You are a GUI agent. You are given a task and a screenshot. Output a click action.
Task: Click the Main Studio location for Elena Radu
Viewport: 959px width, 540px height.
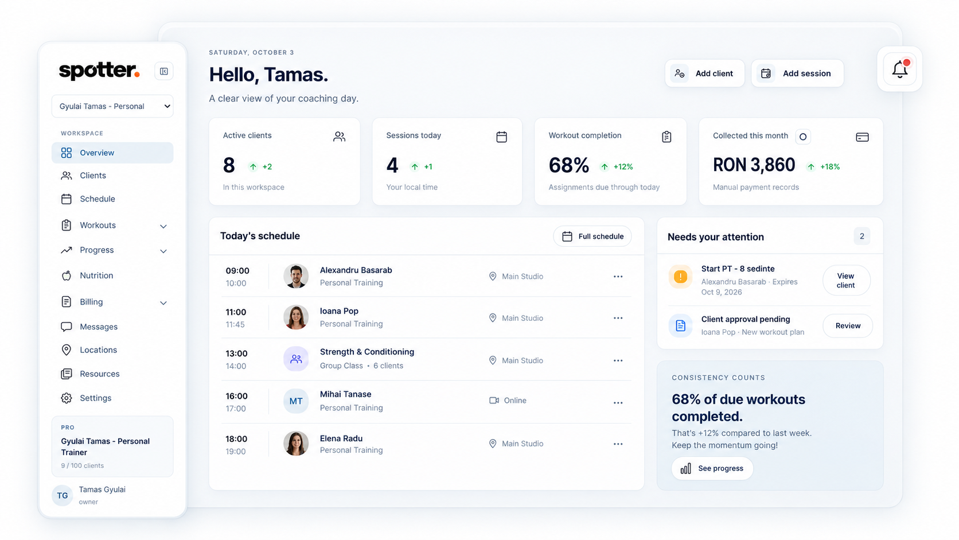516,444
